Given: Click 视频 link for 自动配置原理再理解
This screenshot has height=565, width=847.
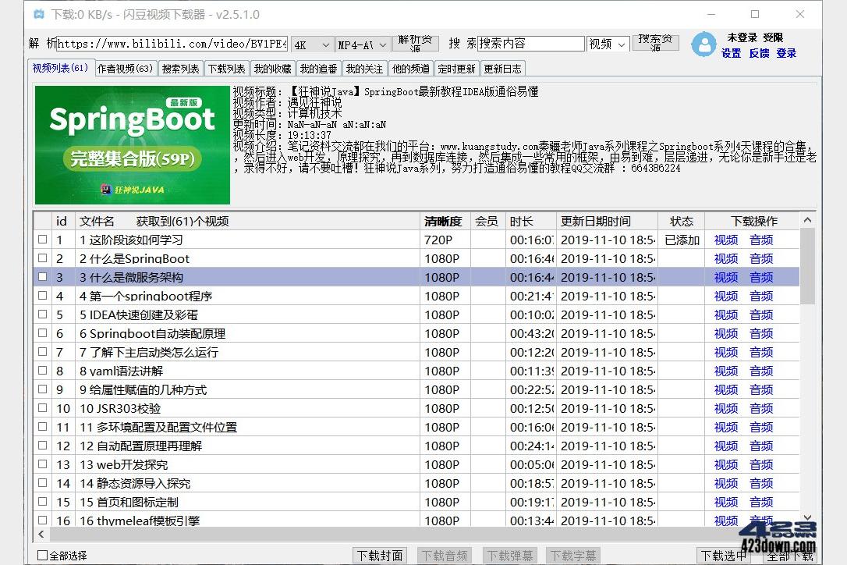Looking at the screenshot, I should pos(726,446).
